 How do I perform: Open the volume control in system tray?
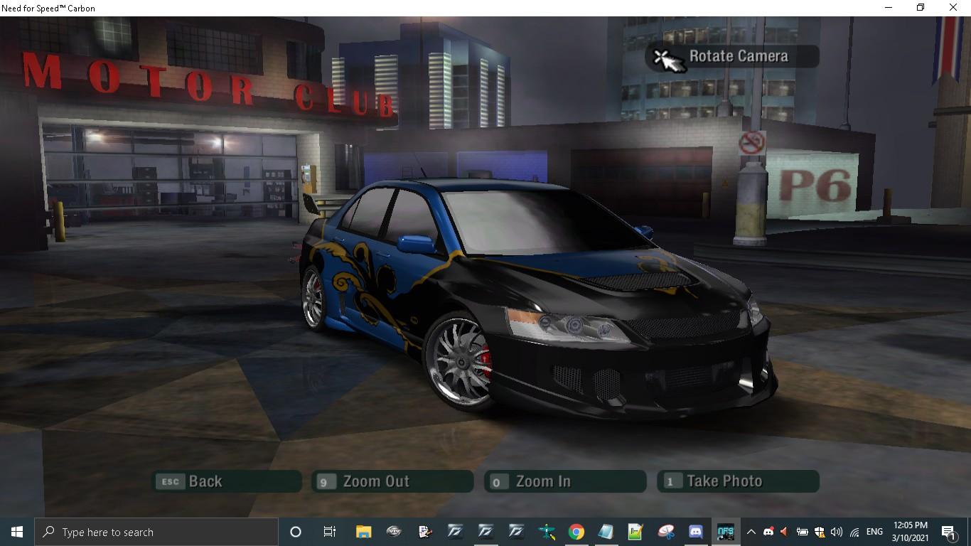coord(837,532)
